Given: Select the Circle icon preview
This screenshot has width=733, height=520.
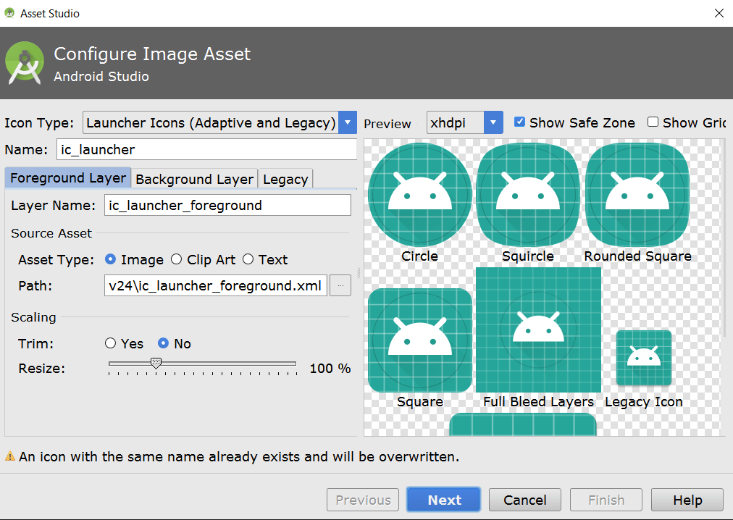Looking at the screenshot, I should [x=420, y=193].
